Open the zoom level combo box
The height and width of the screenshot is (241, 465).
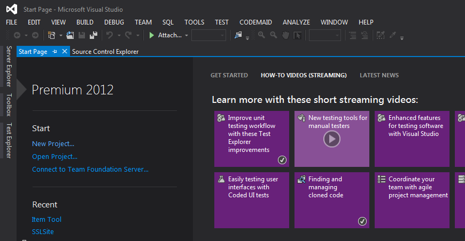325,36
